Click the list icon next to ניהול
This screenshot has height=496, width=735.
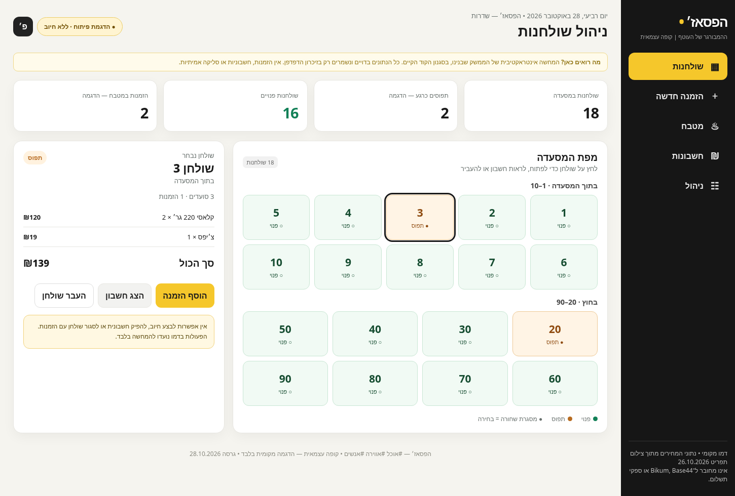point(715,186)
